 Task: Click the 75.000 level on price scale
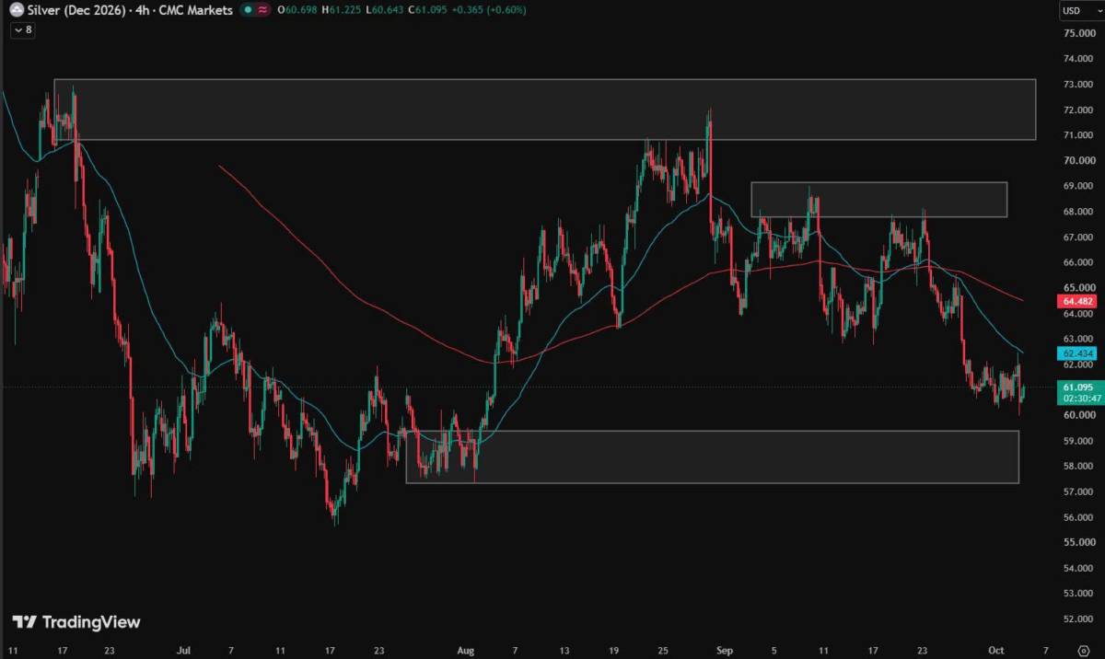coord(1077,33)
